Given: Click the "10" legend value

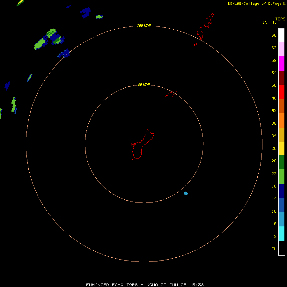Looking at the screenshot, I should [274, 211].
